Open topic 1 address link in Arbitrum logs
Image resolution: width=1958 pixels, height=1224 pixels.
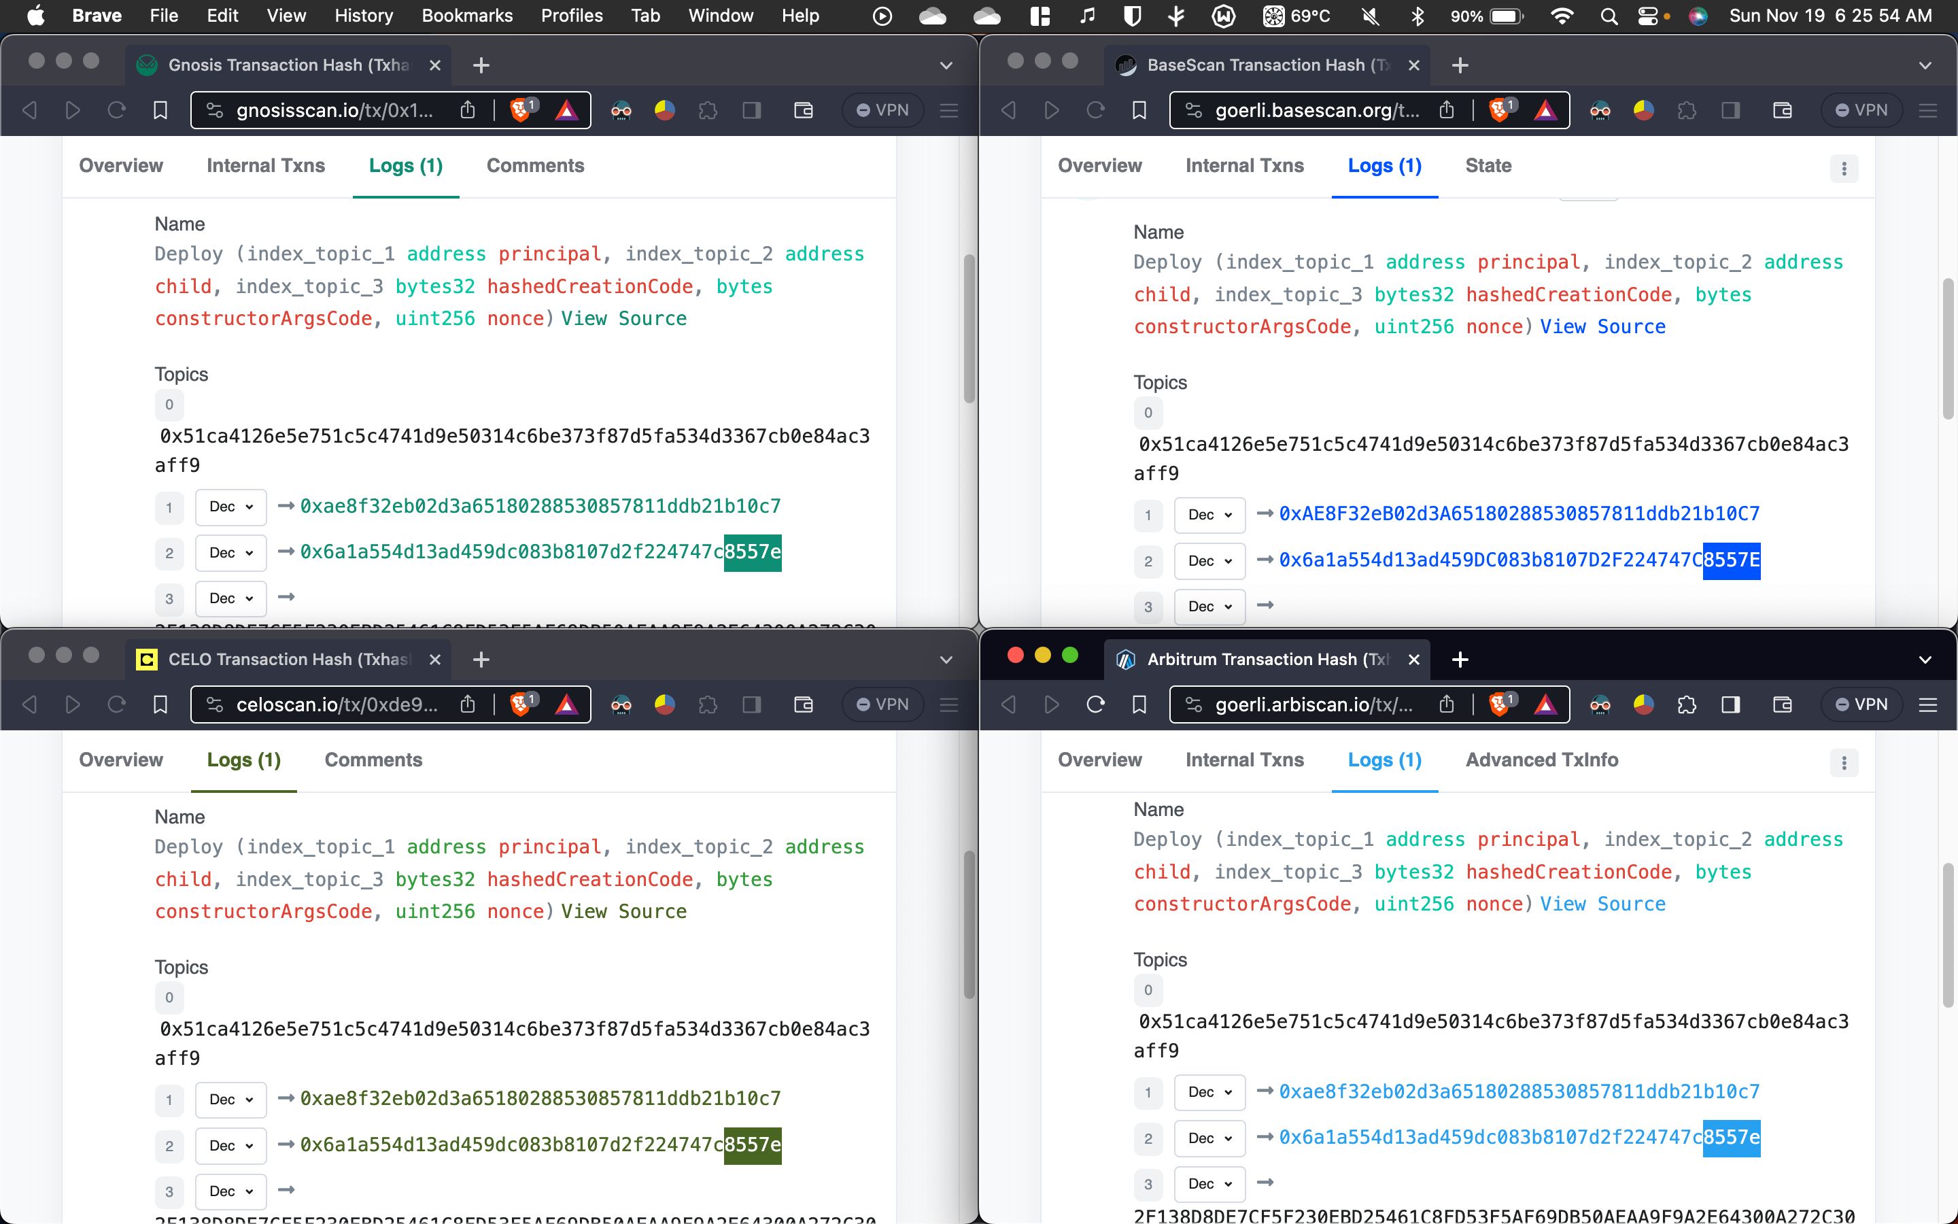1519,1092
